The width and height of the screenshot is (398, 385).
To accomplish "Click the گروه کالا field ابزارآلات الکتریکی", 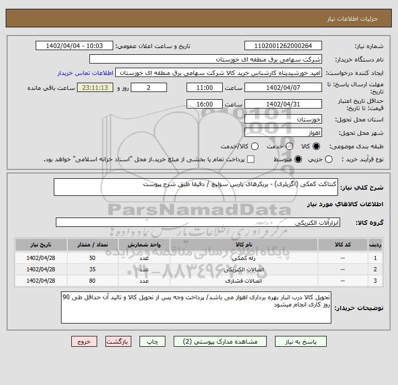I will click(198, 222).
